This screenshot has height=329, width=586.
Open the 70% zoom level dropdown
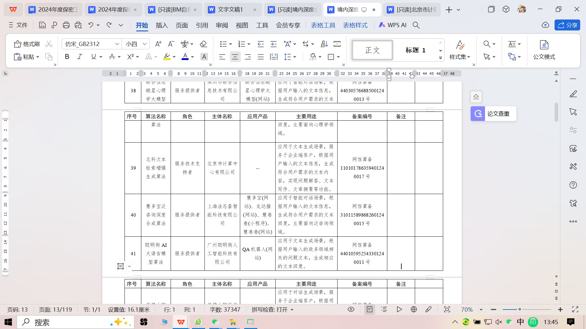481,310
